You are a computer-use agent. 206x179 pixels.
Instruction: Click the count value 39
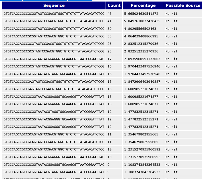click(109, 29)
